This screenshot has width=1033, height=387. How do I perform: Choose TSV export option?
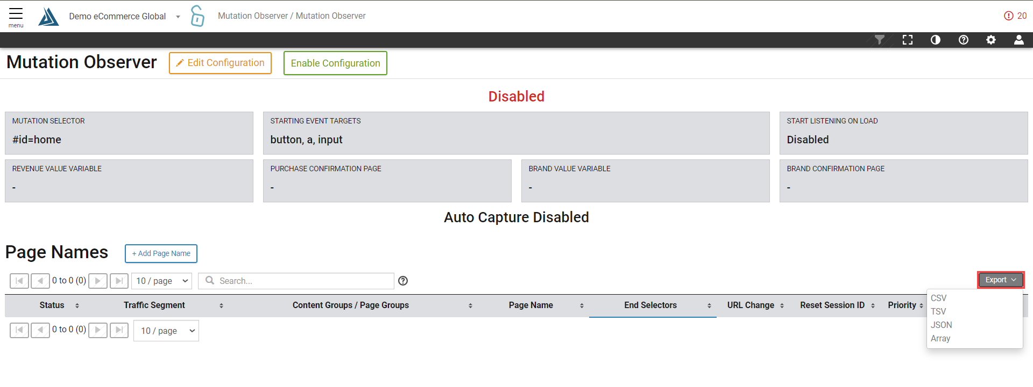pyautogui.click(x=938, y=311)
